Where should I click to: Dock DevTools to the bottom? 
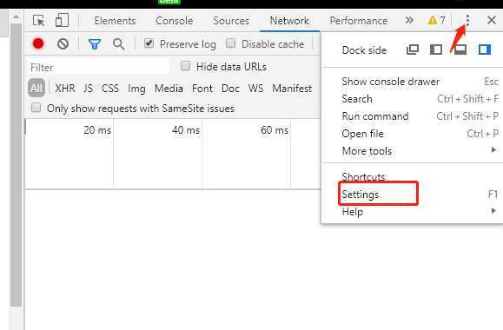[x=460, y=49]
